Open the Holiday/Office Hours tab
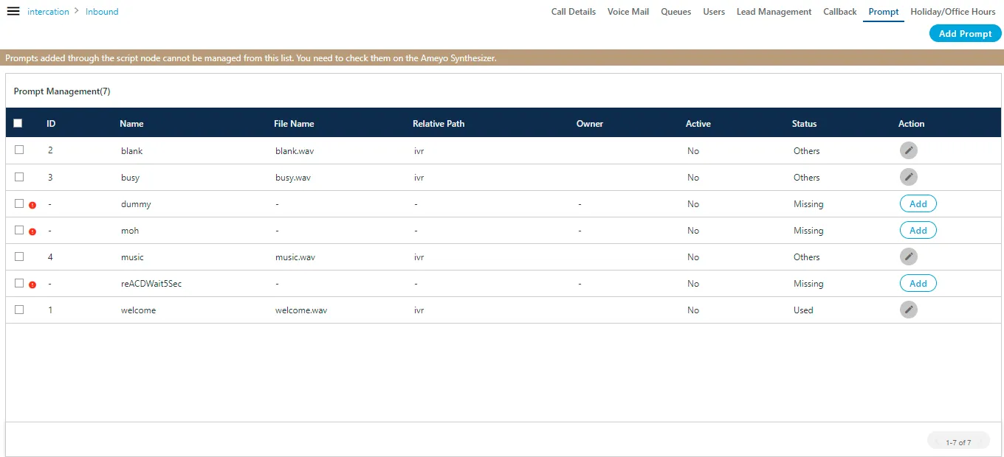This screenshot has width=1004, height=457. (x=953, y=12)
